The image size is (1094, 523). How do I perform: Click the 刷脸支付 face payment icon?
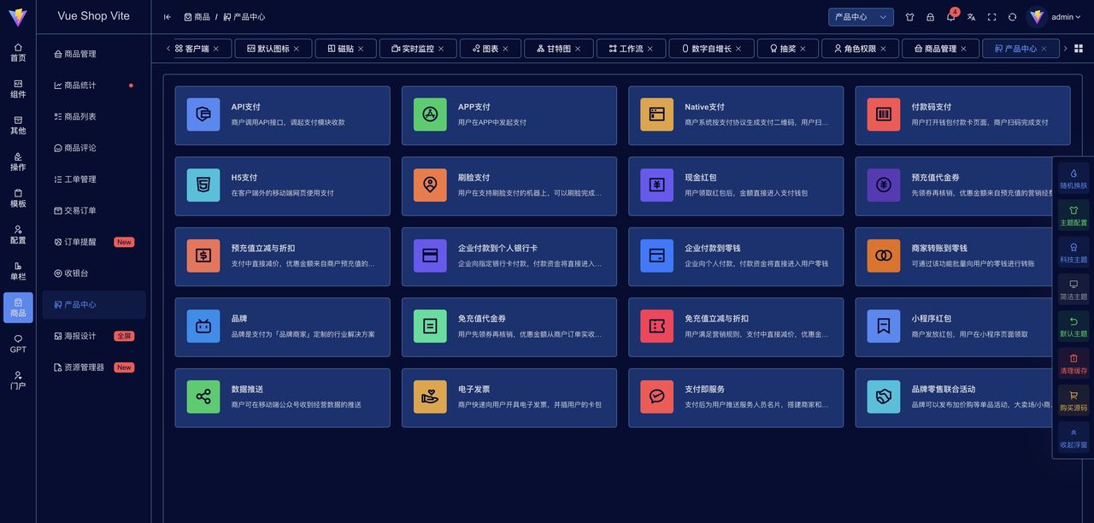click(x=430, y=185)
